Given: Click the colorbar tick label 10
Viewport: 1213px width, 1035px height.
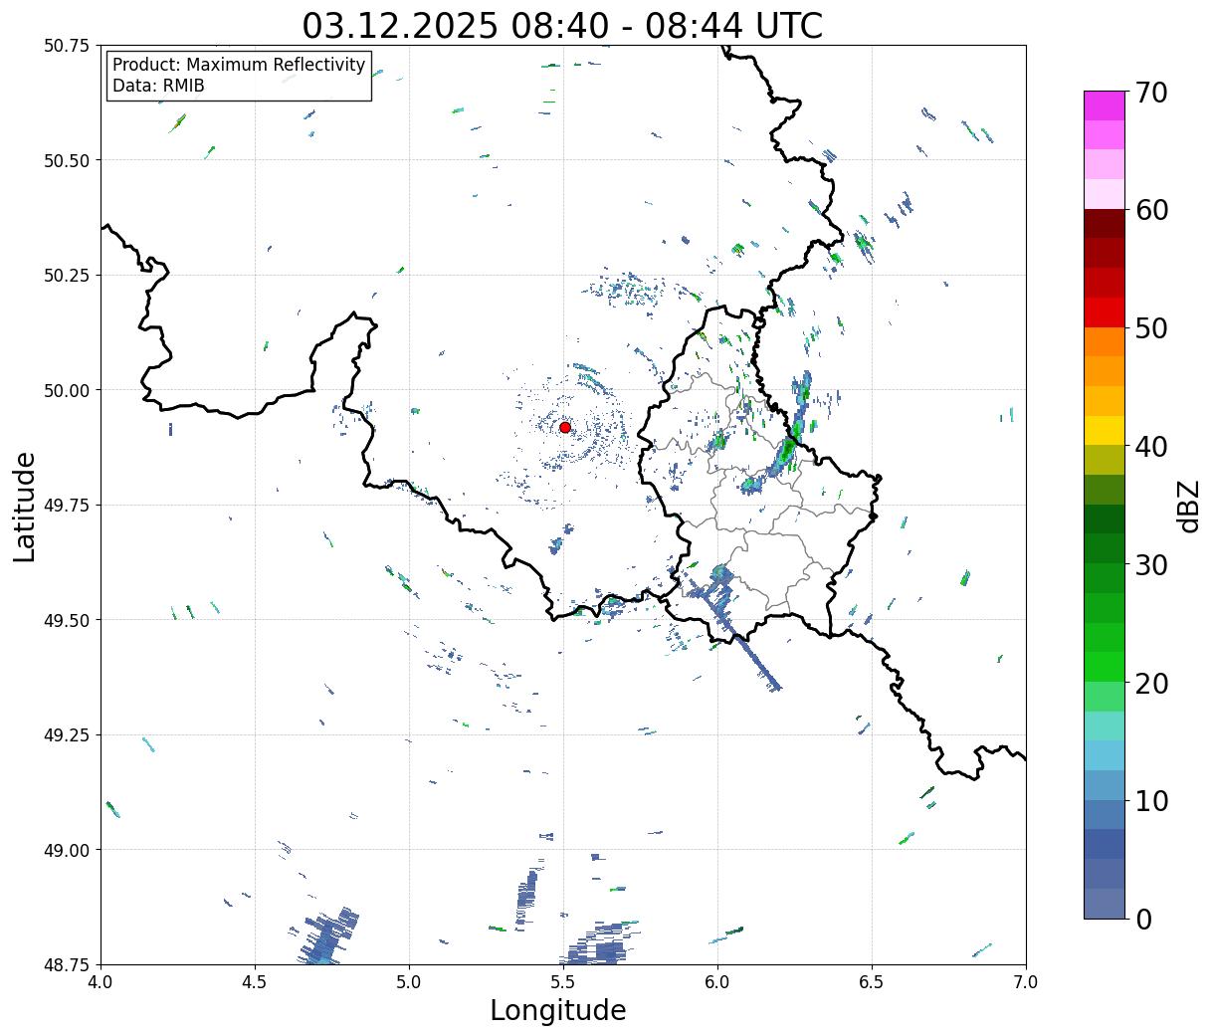Looking at the screenshot, I should (1150, 800).
